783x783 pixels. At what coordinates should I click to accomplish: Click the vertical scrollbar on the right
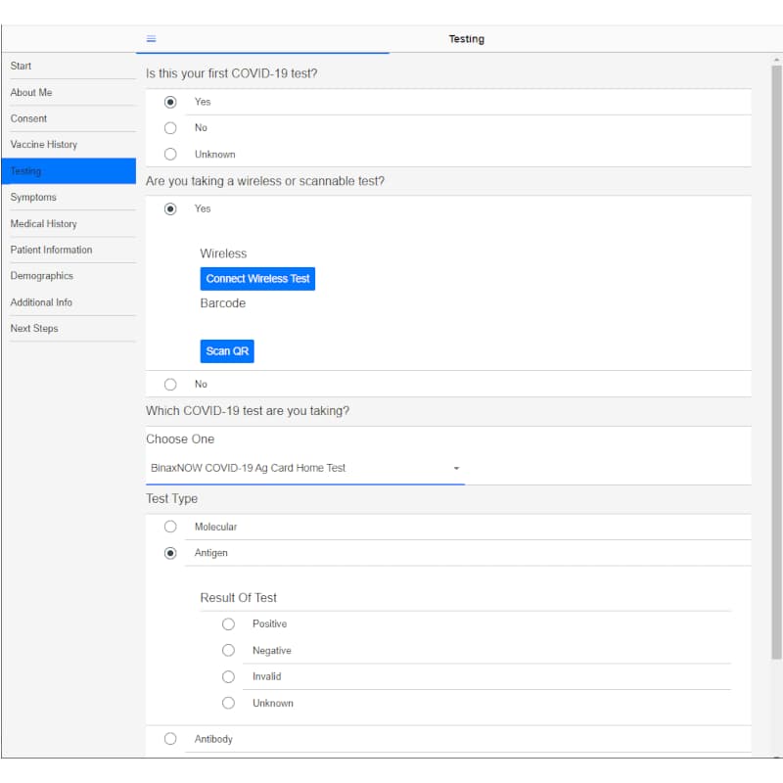pyautogui.click(x=776, y=362)
